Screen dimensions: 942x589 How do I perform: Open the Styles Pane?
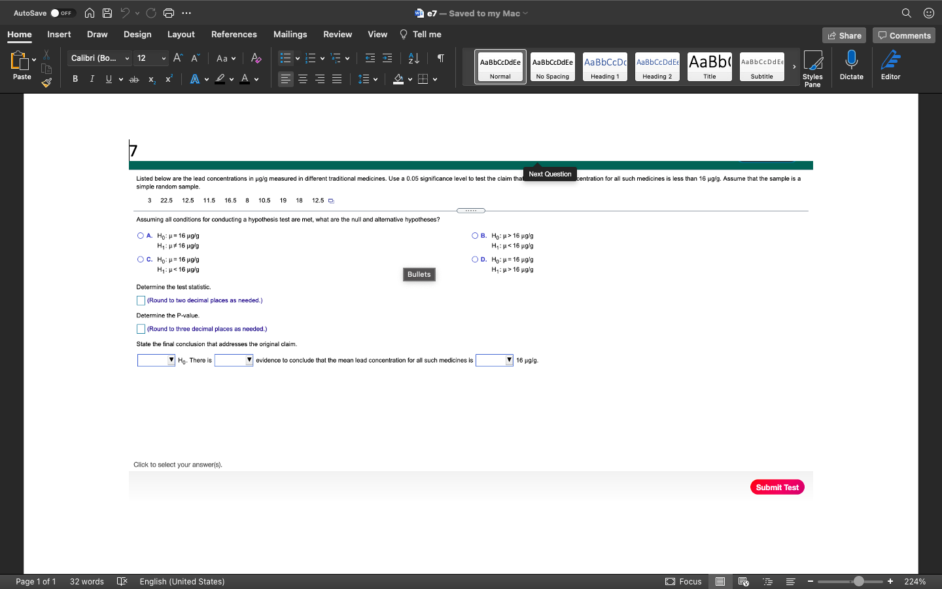tap(812, 68)
